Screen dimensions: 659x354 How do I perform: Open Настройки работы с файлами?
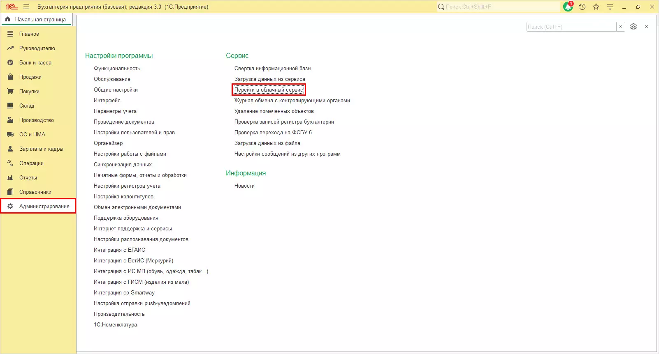(130, 154)
